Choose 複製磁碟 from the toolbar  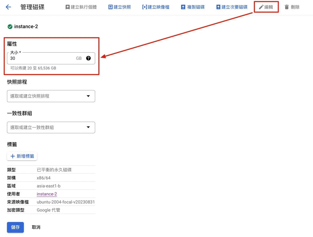pos(192,7)
